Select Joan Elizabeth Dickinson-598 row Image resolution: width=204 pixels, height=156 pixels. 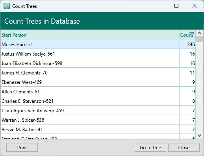[98, 63]
